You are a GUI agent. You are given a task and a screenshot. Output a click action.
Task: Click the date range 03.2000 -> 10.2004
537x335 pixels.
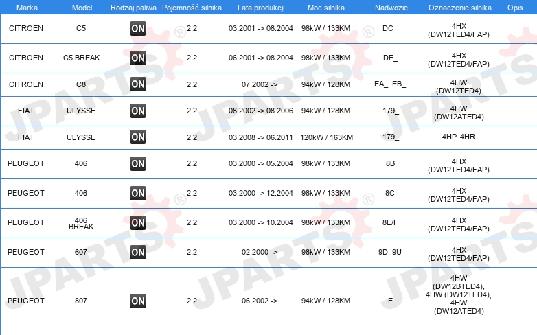tap(261, 222)
